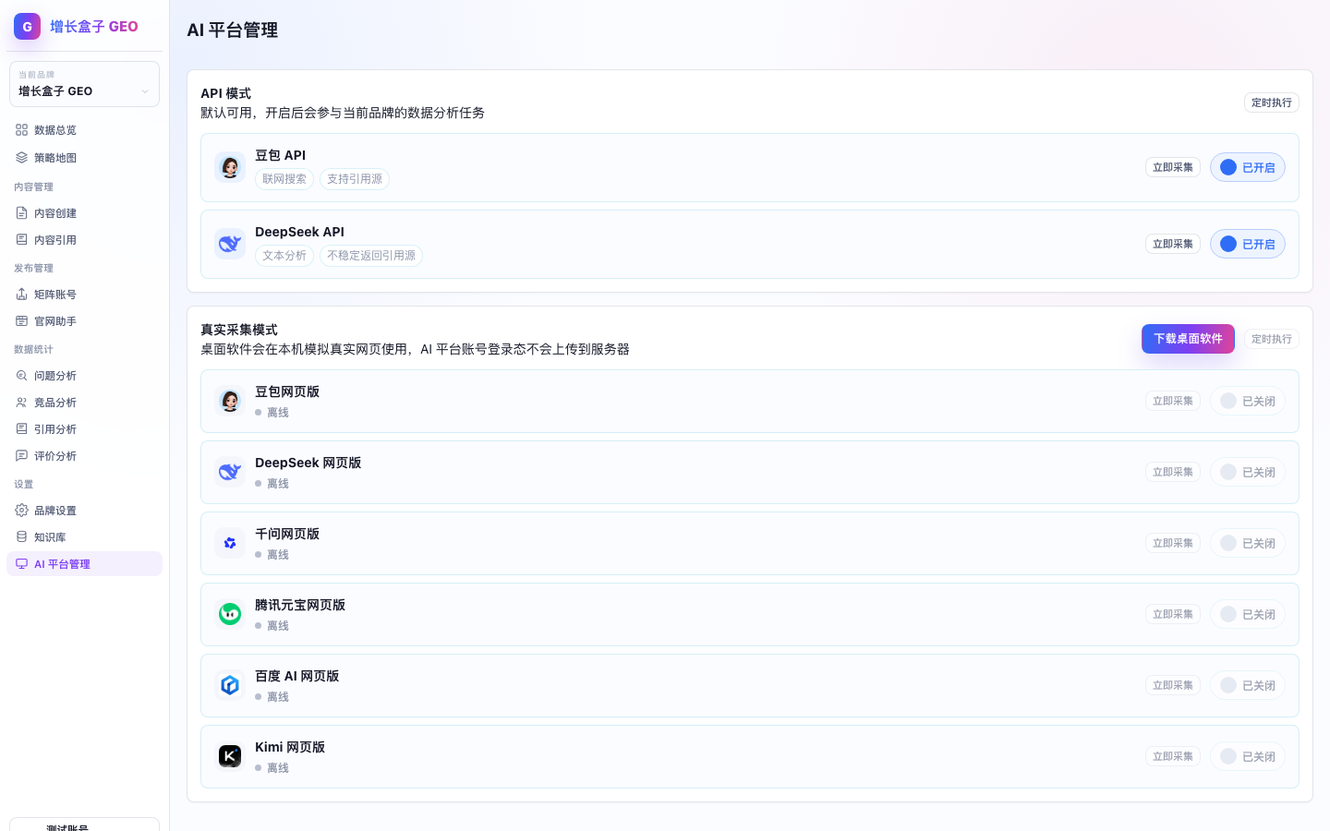Navigate to 矩阵账号
1330x831 pixels.
(x=84, y=295)
